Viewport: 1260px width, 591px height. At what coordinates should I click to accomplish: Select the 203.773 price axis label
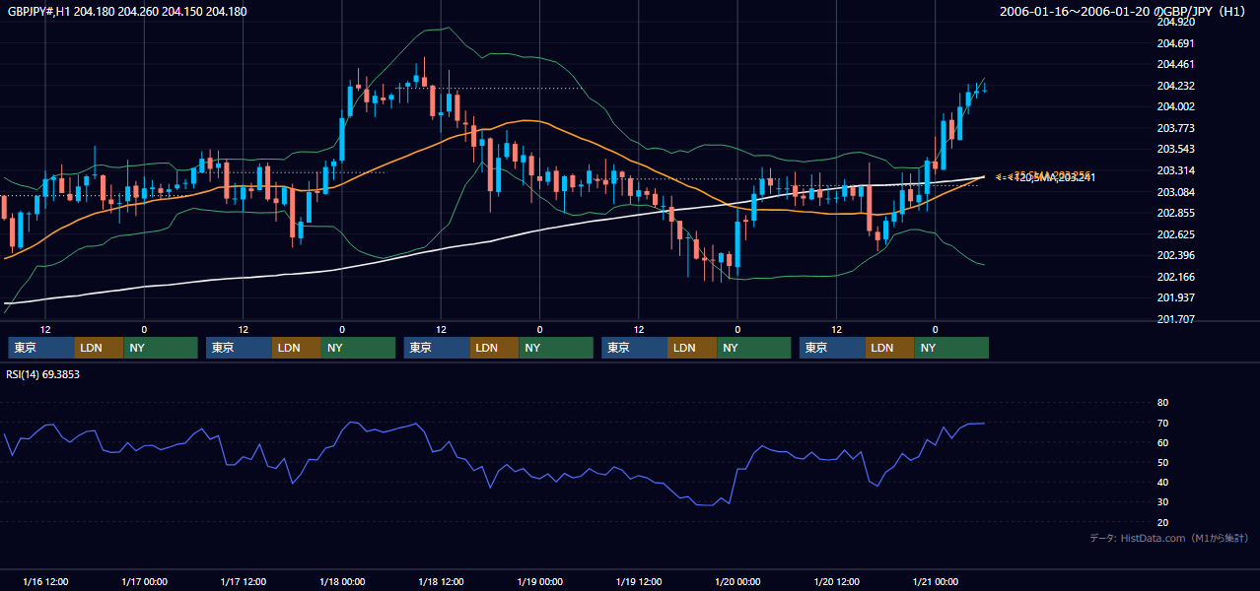pos(1175,128)
